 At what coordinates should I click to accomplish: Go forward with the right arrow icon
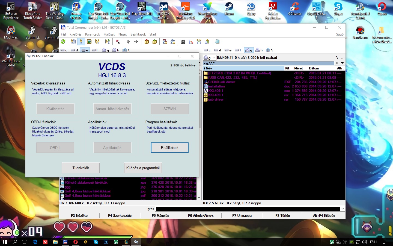coord(136,42)
